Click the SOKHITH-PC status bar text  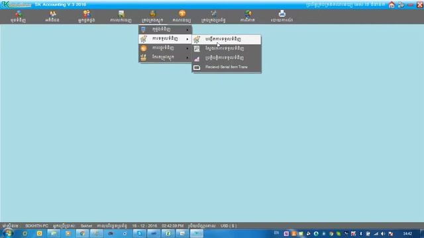pyautogui.click(x=36, y=225)
